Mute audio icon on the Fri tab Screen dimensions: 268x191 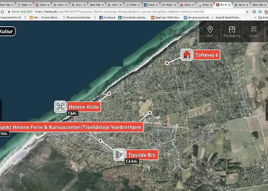[226, 5]
